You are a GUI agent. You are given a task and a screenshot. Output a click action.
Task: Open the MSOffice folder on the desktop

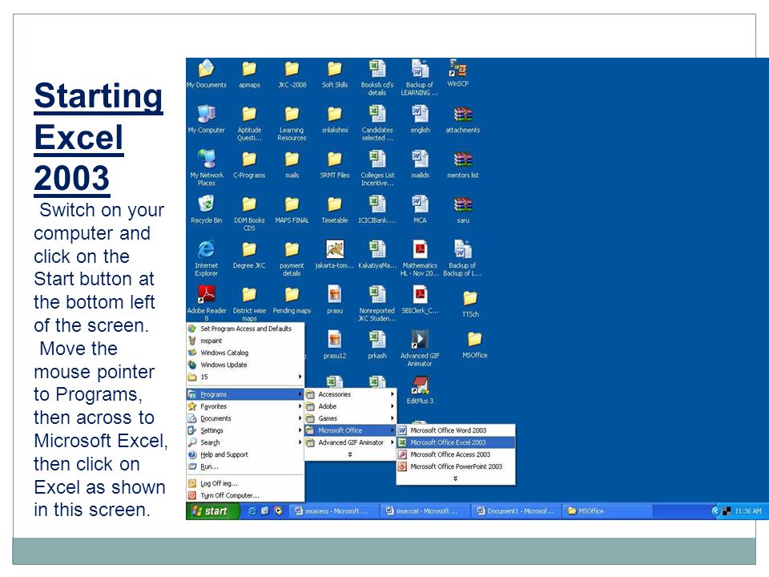[x=475, y=345]
